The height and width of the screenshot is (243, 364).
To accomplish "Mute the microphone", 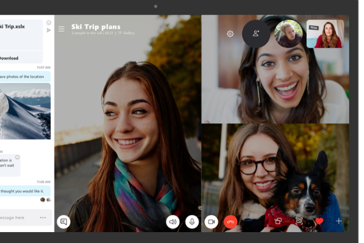I will (x=192, y=222).
